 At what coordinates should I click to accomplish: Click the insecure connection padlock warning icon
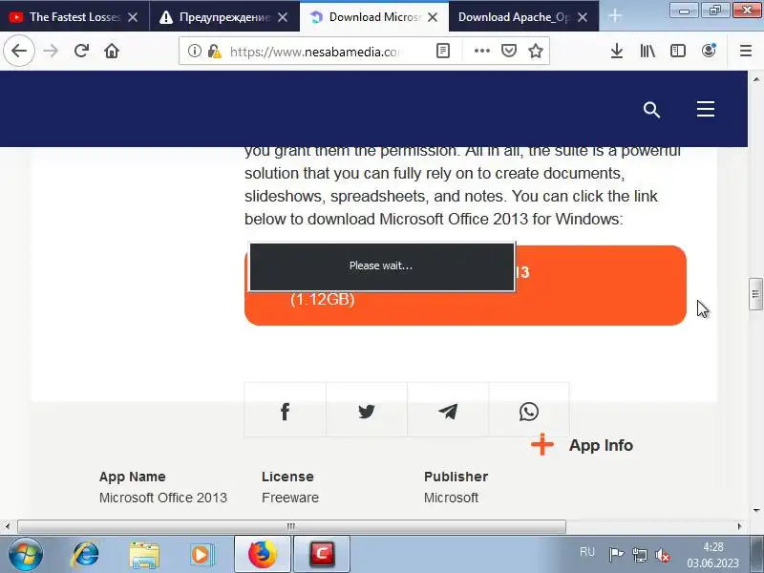point(214,51)
